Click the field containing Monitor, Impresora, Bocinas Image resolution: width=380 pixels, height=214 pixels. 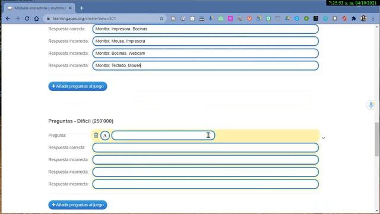(205, 29)
